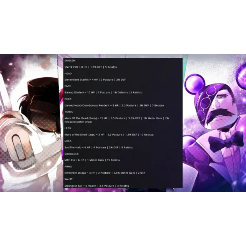Viewport: 246px width, 246px height.
Task: Click the LEGS category heading
Action: point(68,128)
